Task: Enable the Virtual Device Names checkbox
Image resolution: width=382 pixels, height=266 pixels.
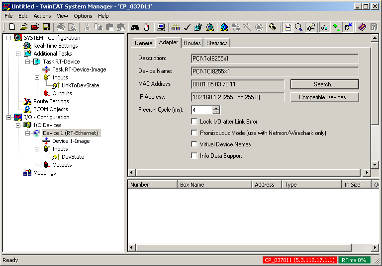Action: (194, 144)
